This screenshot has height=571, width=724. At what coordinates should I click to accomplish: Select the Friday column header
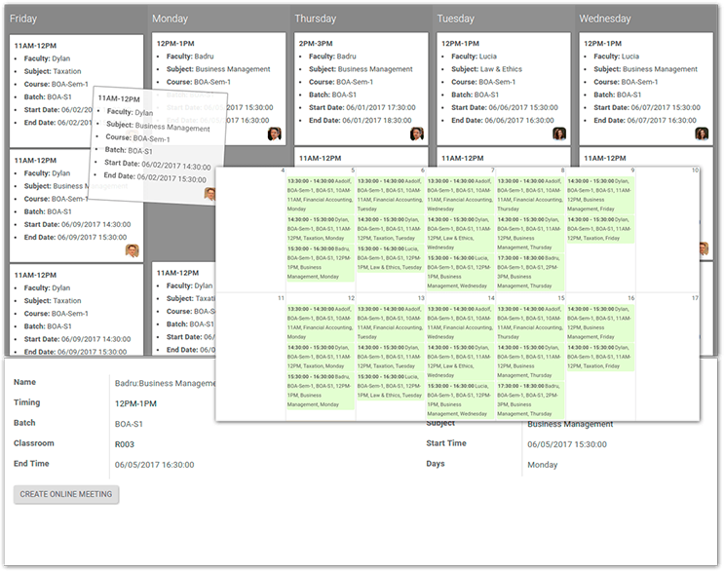[x=23, y=19]
